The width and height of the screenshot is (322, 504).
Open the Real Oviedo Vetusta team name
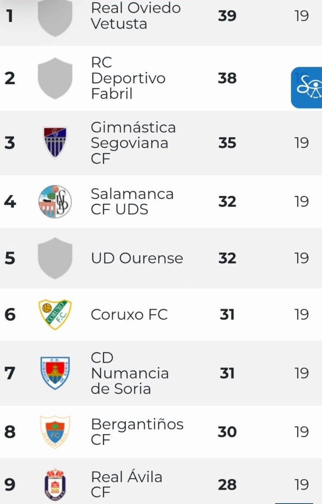(x=135, y=16)
